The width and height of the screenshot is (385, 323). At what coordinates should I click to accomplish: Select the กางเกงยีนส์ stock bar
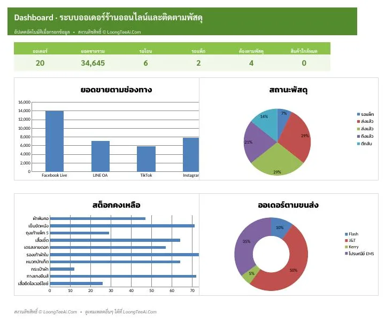(123, 276)
